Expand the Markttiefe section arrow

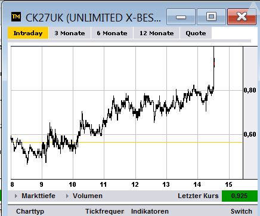pos(16,196)
